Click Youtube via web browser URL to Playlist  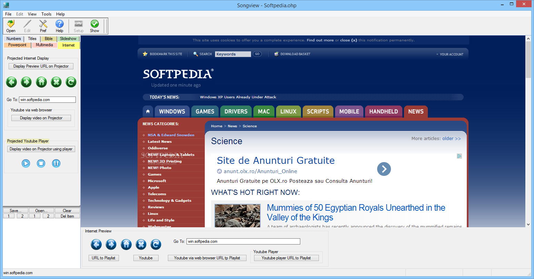click(x=207, y=258)
